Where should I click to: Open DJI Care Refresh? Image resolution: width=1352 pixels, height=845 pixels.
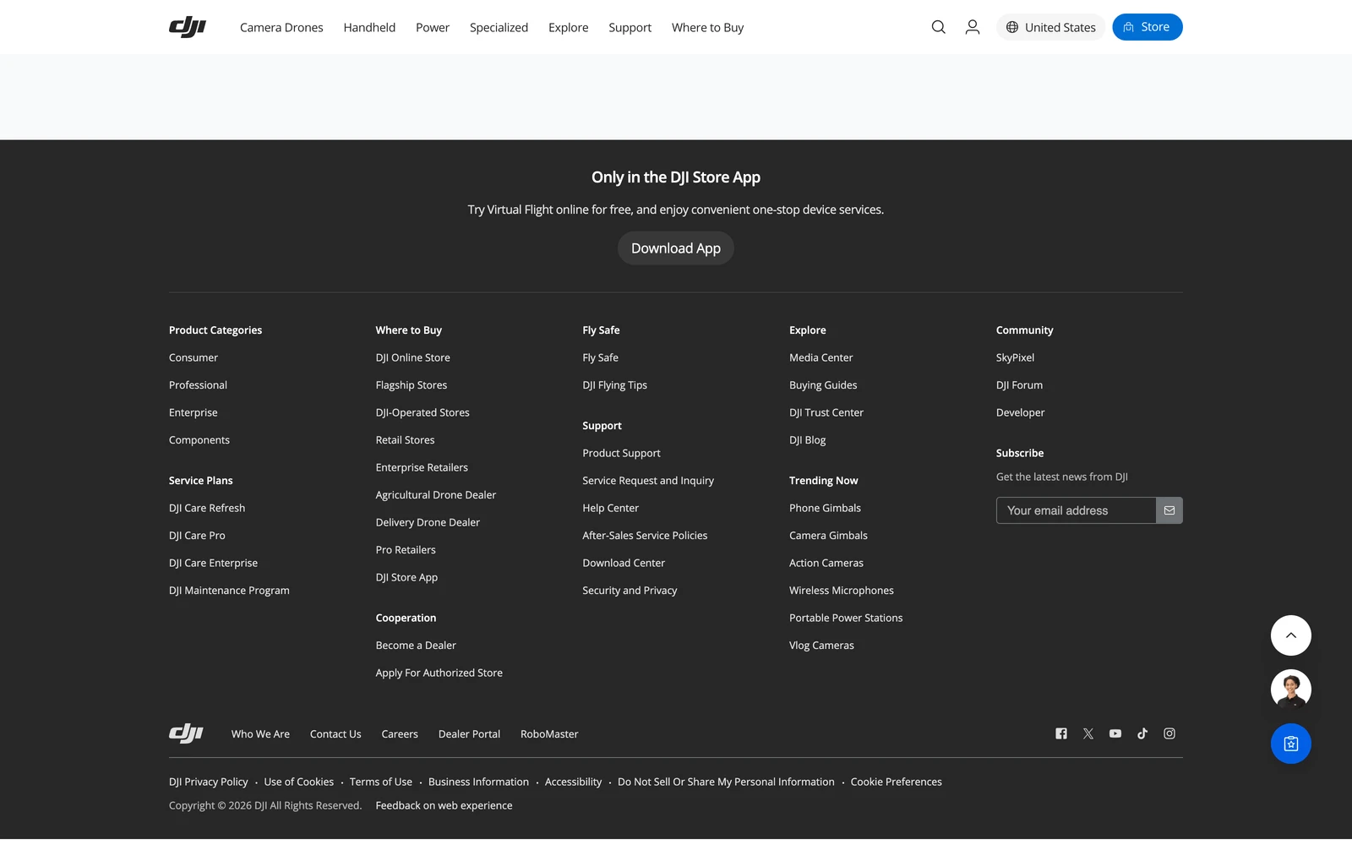(x=207, y=508)
